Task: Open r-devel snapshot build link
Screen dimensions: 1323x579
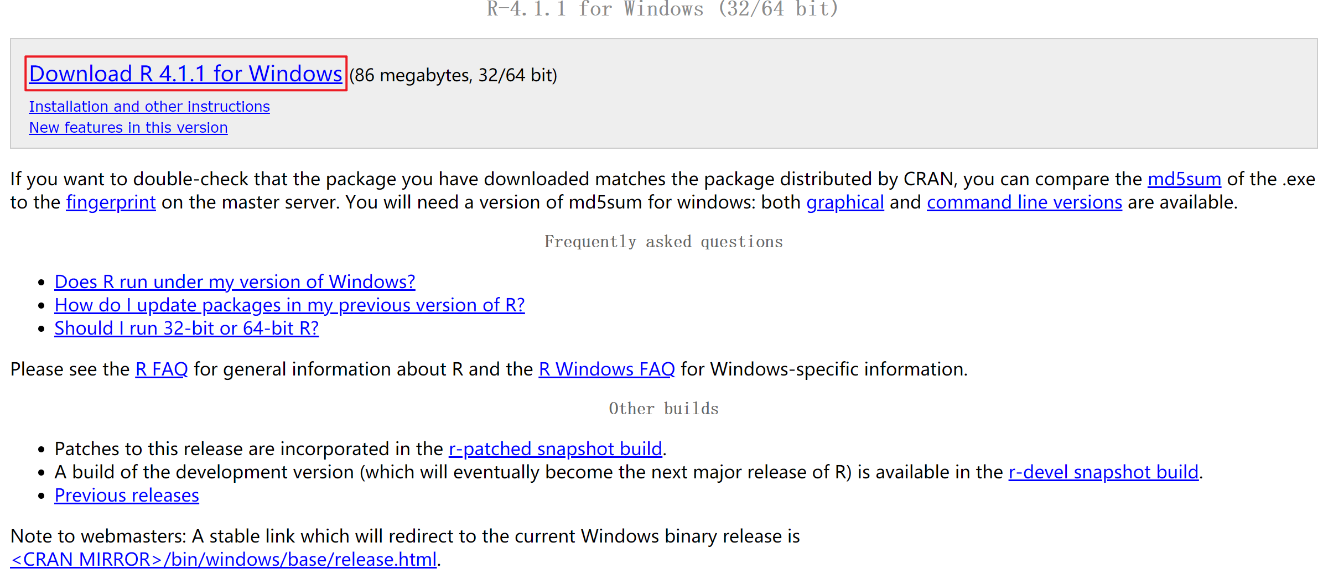Action: tap(1103, 472)
